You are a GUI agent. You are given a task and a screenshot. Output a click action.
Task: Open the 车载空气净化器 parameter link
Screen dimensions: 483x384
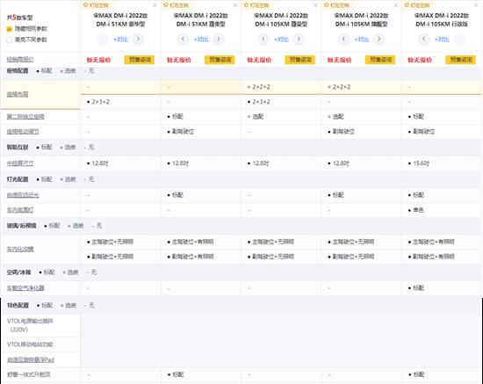25,288
